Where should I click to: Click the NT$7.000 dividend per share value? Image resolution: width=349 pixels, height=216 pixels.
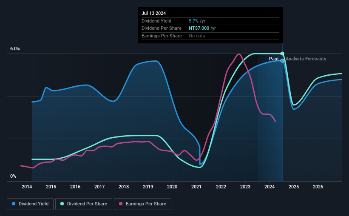click(x=199, y=28)
